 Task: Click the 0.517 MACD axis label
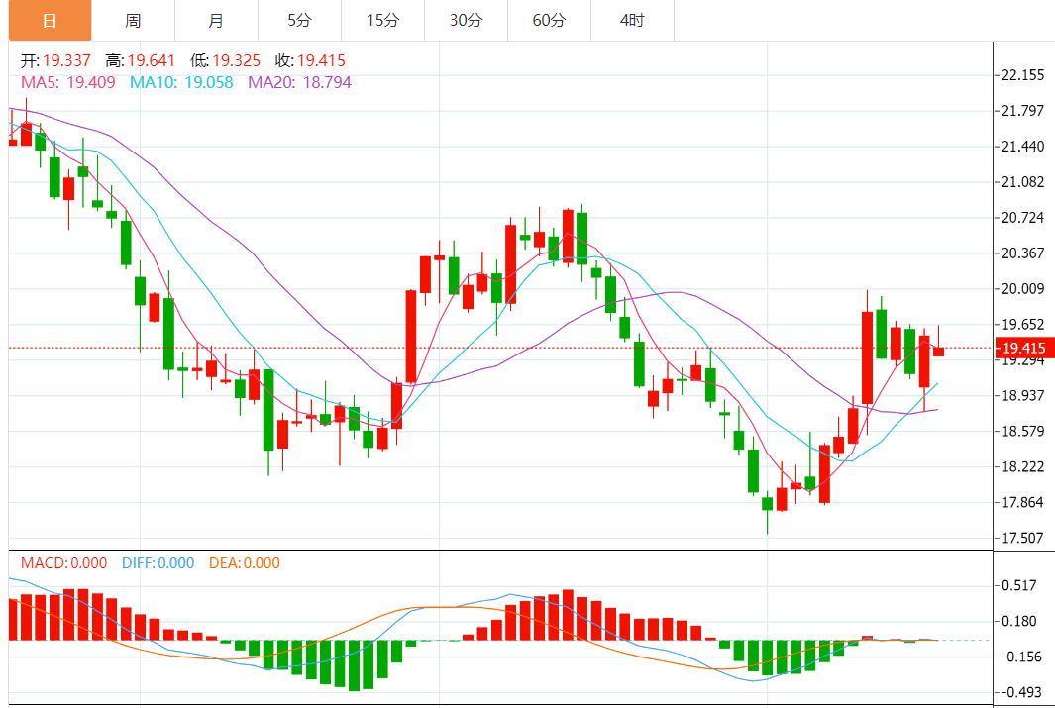1018,585
